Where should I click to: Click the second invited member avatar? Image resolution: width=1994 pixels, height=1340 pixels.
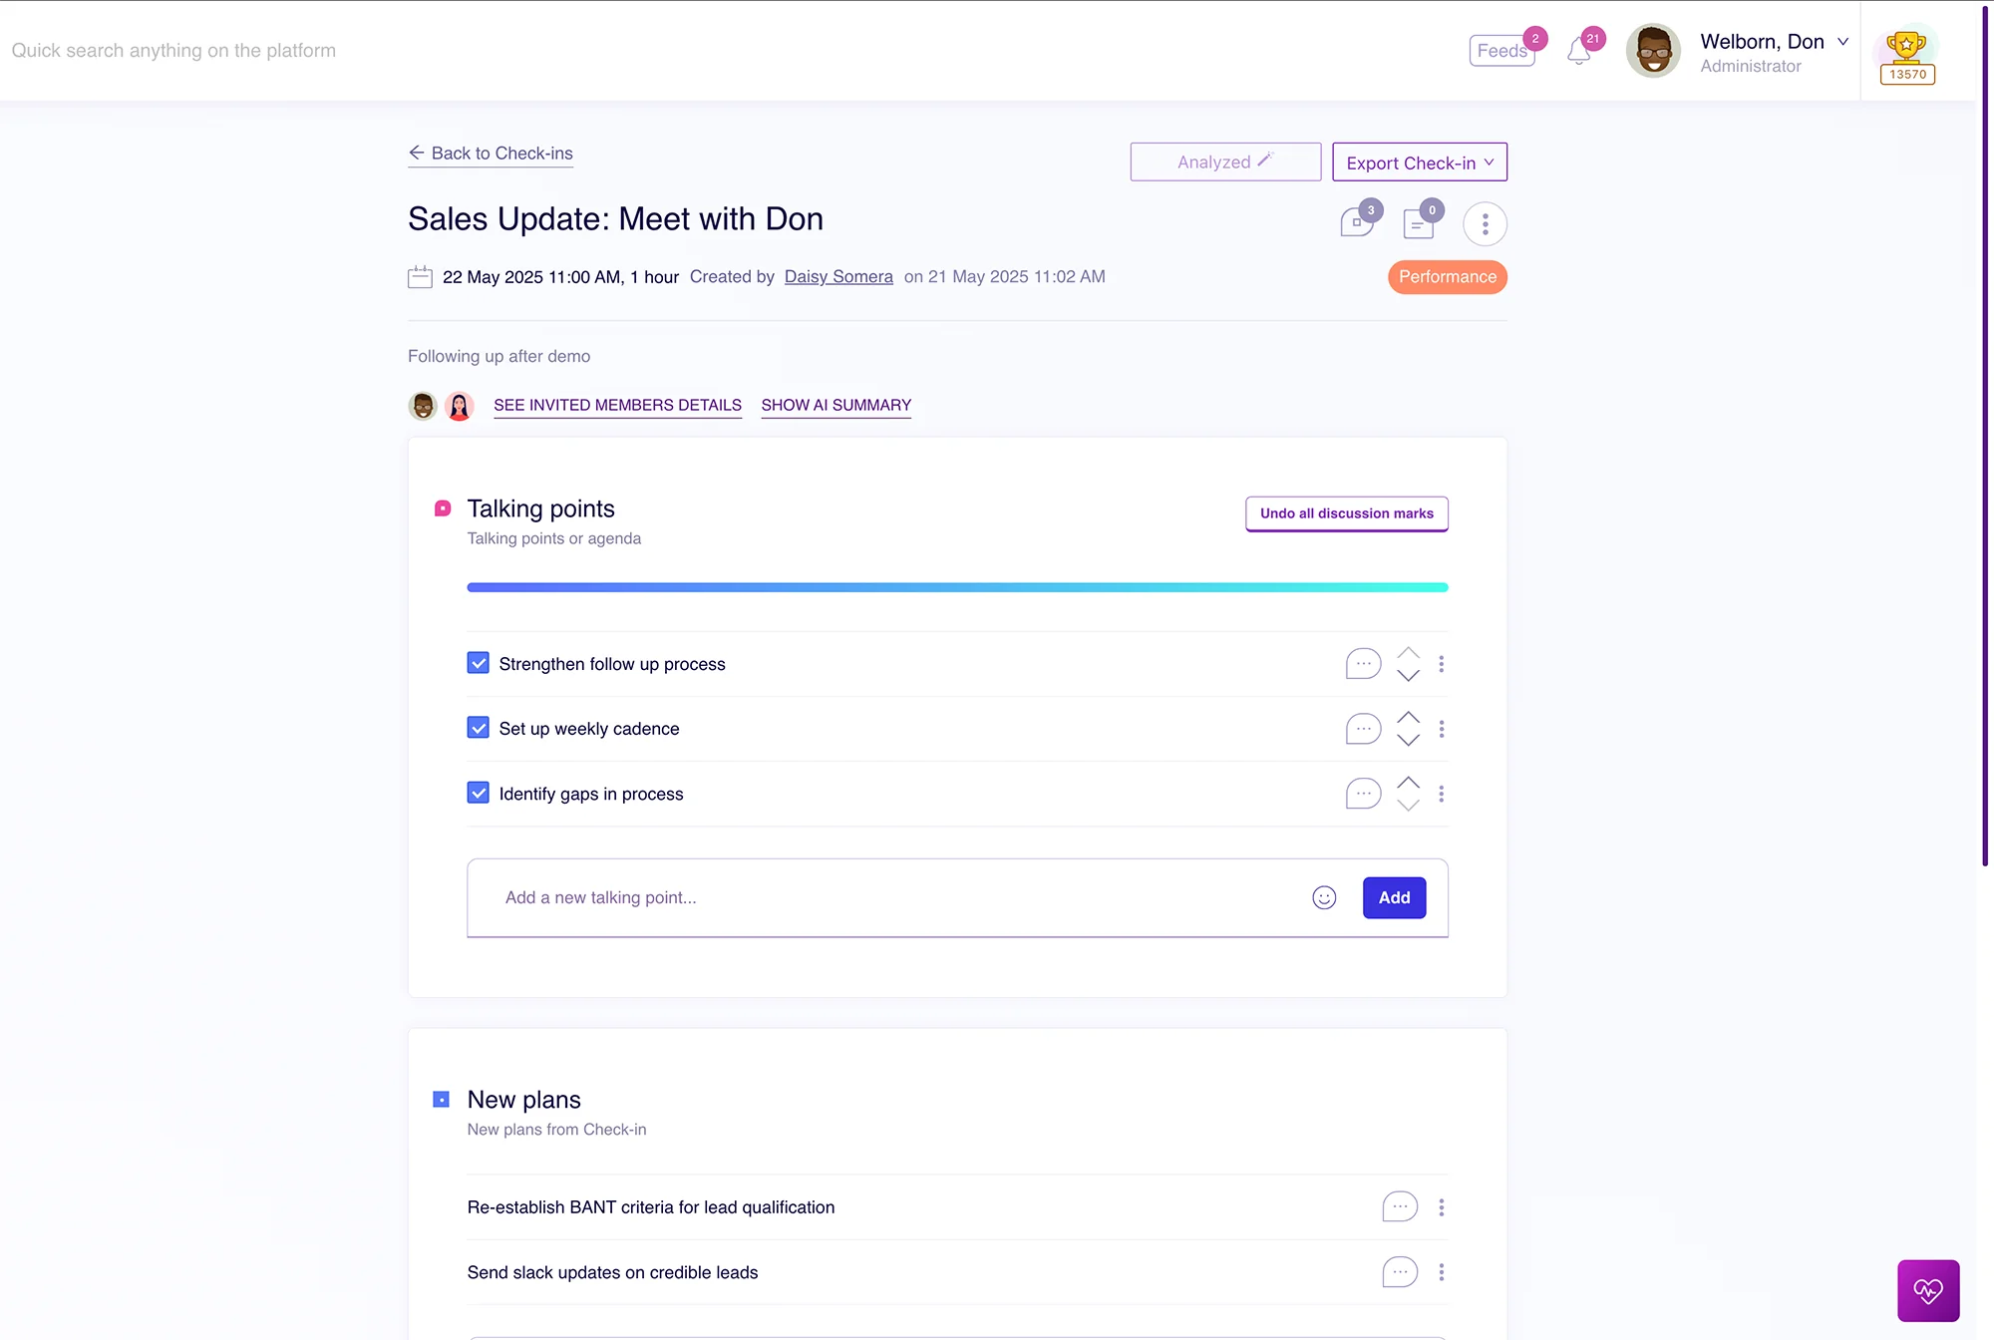click(459, 406)
